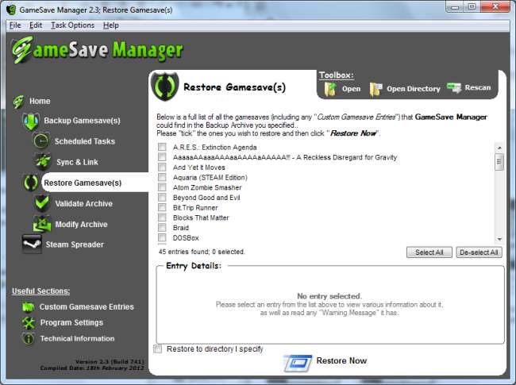Screen dimensions: 516x385
Task: Click the large Restore Gamesave(s) header shield icon
Action: (x=164, y=87)
